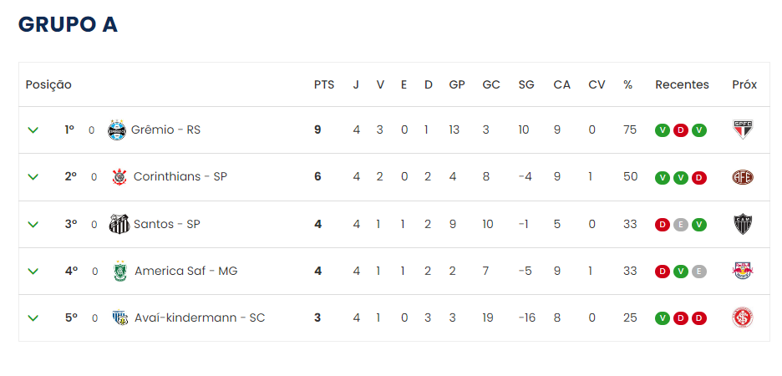The height and width of the screenshot is (376, 782).
Task: Open Internacional next-opponent badge in Avaí row
Action: (x=743, y=318)
